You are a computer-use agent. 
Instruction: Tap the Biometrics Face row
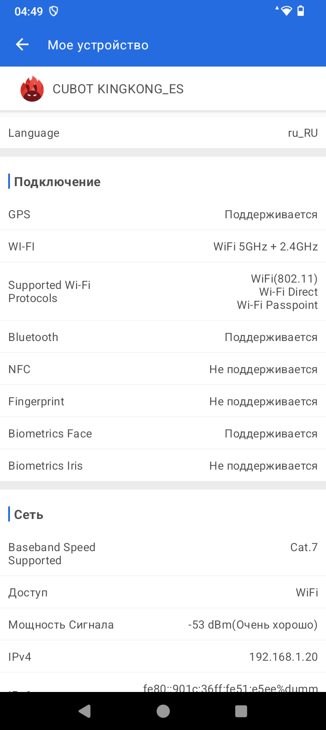pyautogui.click(x=163, y=434)
